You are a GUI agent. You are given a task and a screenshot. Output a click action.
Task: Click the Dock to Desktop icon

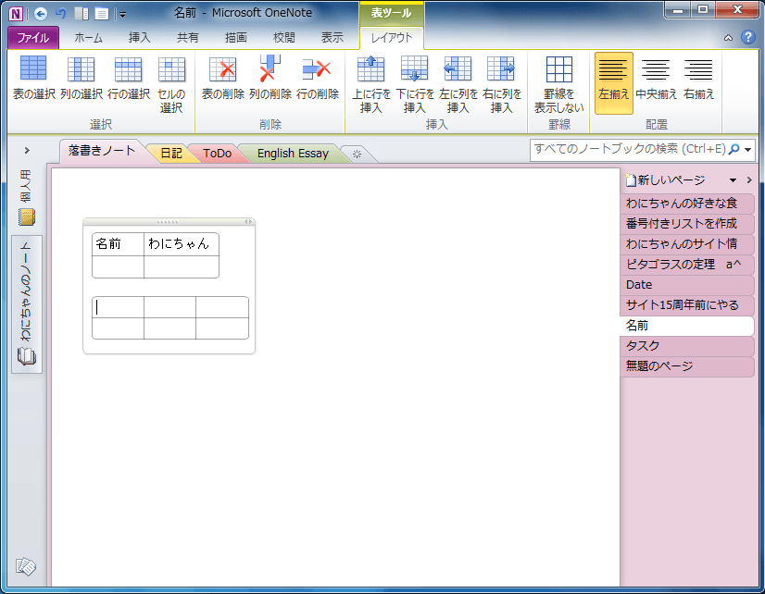[82, 14]
